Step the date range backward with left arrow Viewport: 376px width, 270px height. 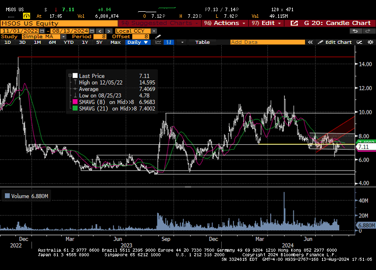[100, 31]
